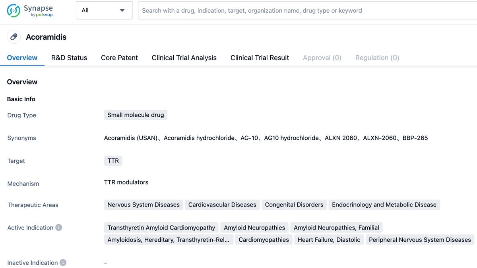Switch to the R&D Status tab
477x268 pixels.
pyautogui.click(x=69, y=58)
